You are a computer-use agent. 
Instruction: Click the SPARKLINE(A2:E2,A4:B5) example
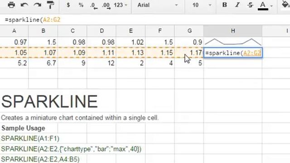(40, 159)
